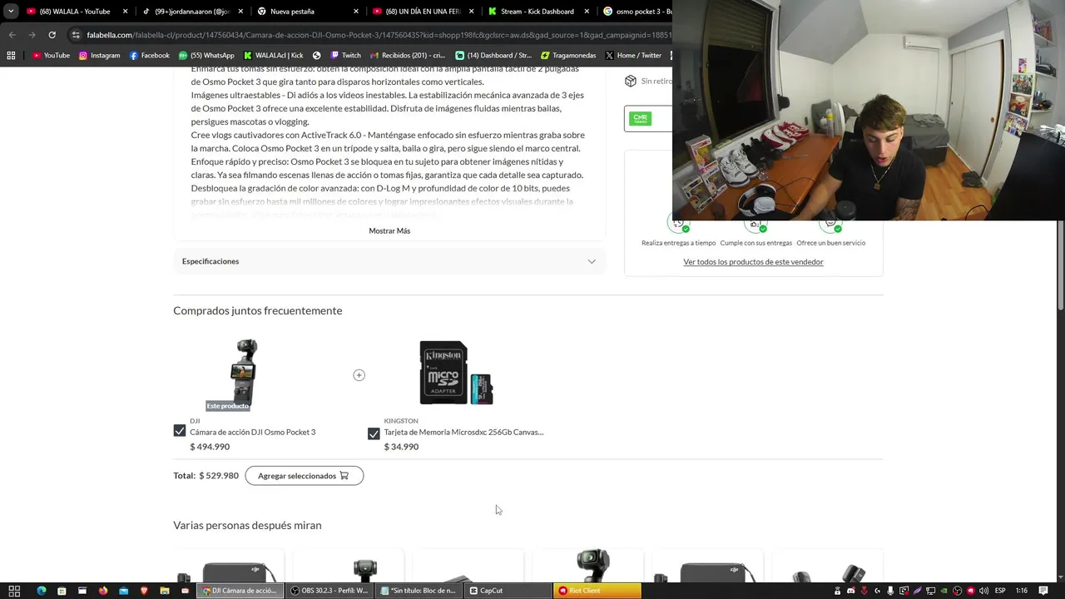Expand the Especificaciones section
Image resolution: width=1065 pixels, height=599 pixels.
[389, 261]
